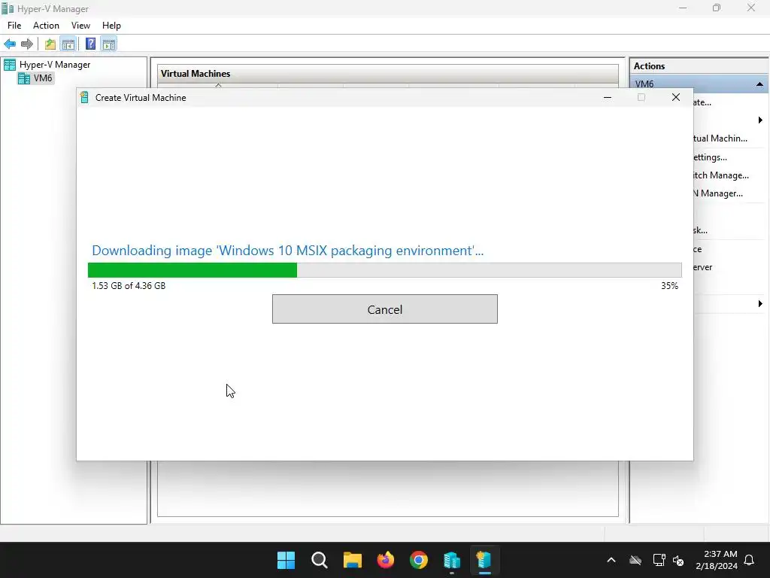Minimize the Create Virtual Machine dialog
The image size is (770, 578).
coord(608,97)
